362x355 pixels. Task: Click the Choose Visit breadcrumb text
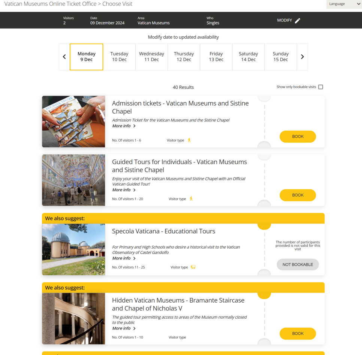tap(117, 4)
